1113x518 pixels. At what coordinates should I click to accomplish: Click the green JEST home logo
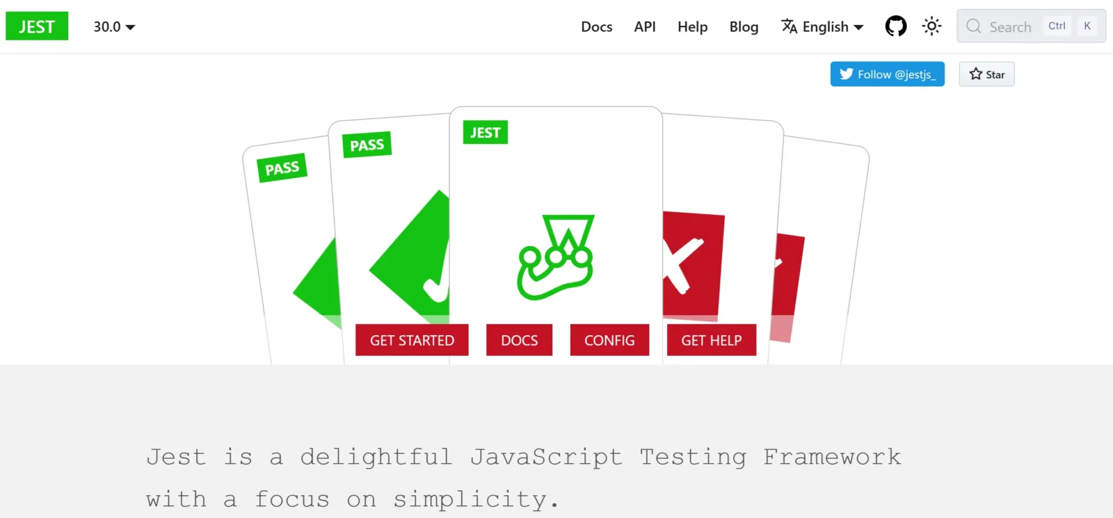[x=37, y=26]
